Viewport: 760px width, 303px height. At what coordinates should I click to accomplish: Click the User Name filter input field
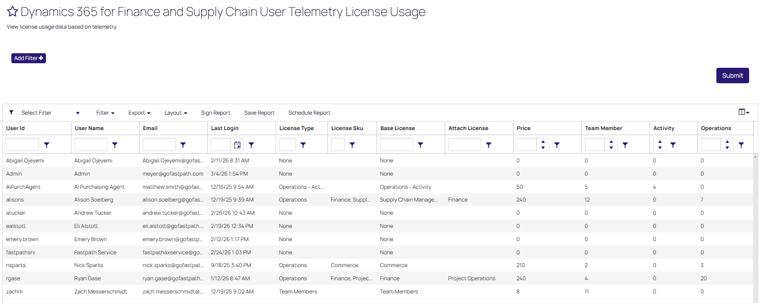click(x=91, y=145)
